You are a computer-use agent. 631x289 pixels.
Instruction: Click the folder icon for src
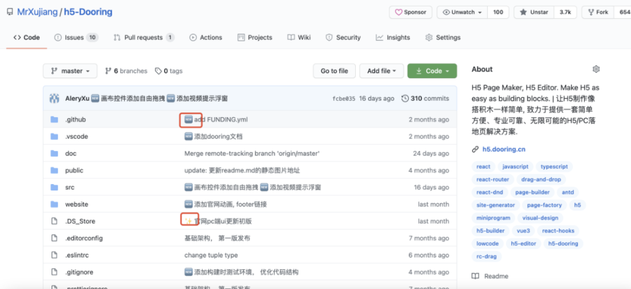click(x=54, y=187)
